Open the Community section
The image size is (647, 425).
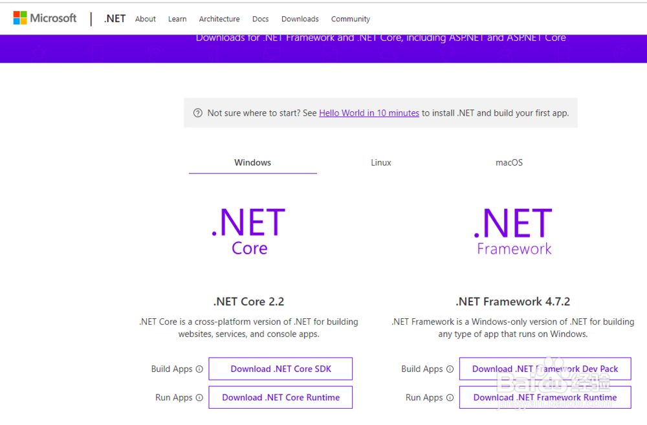pyautogui.click(x=350, y=19)
